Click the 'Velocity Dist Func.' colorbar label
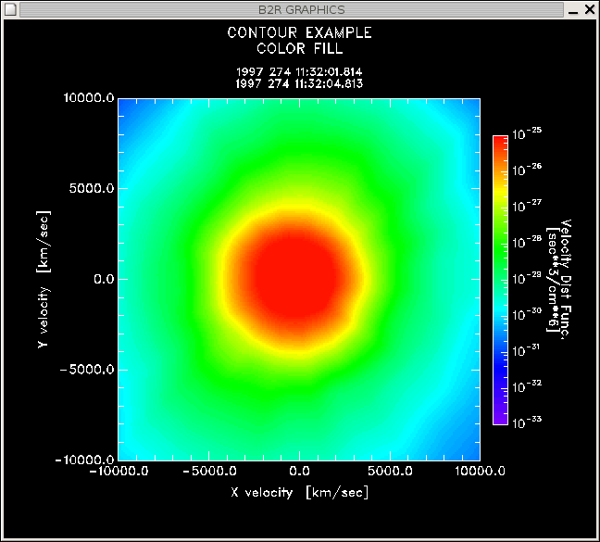The width and height of the screenshot is (600, 542). point(566,280)
